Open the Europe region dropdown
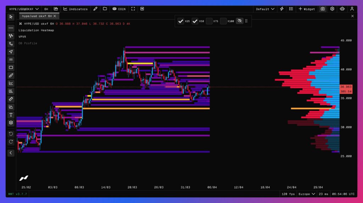The height and width of the screenshot is (203, 363). click(307, 194)
